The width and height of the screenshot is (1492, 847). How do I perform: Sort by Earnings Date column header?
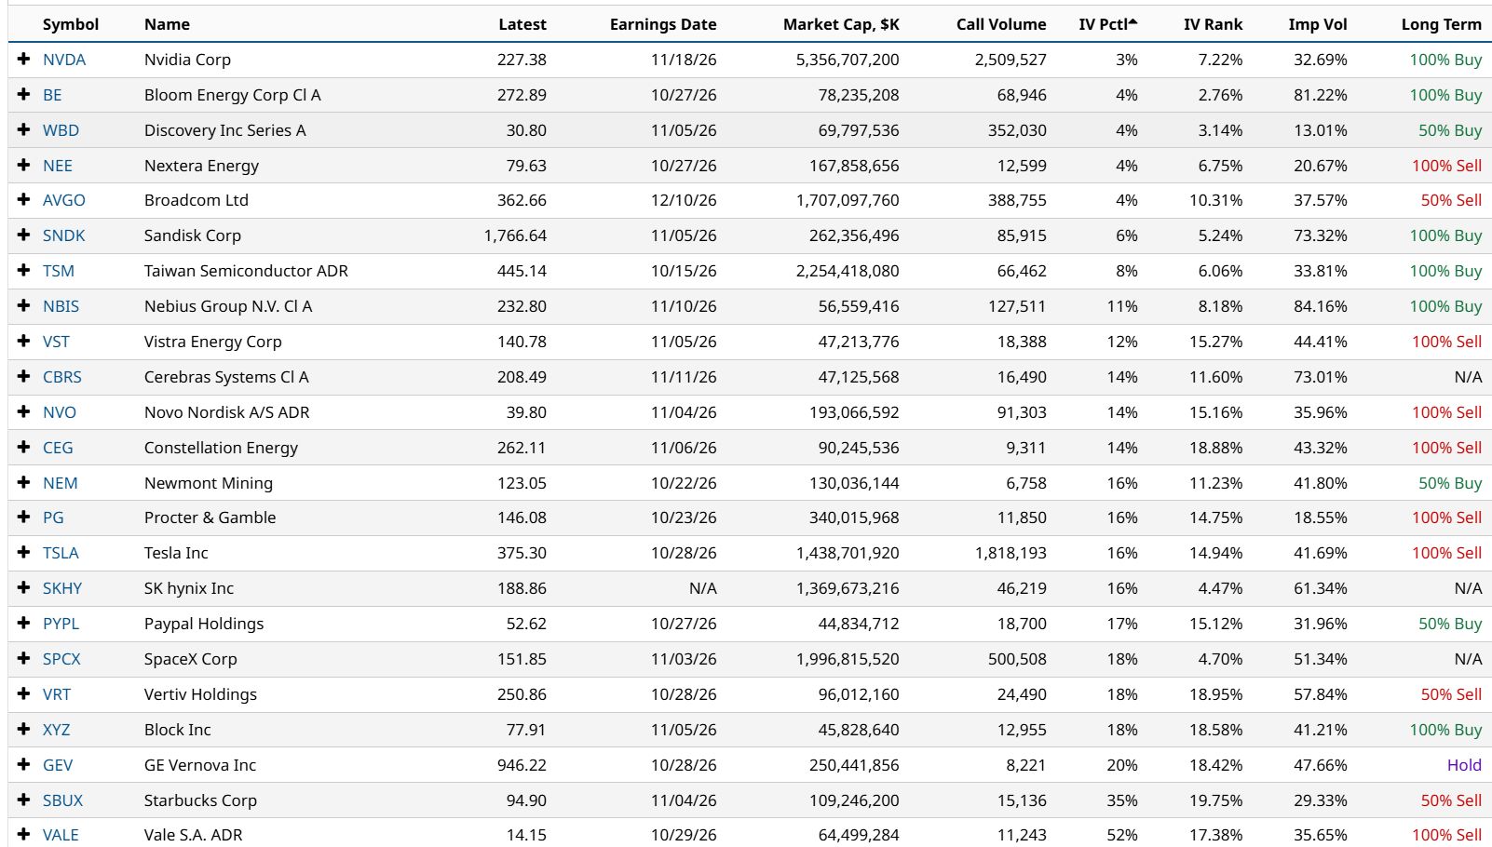[663, 24]
